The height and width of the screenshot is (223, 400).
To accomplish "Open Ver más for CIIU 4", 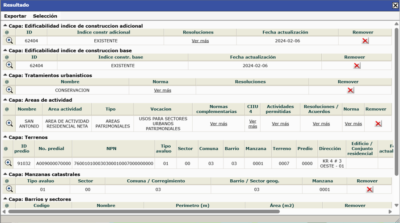I will click(253, 124).
